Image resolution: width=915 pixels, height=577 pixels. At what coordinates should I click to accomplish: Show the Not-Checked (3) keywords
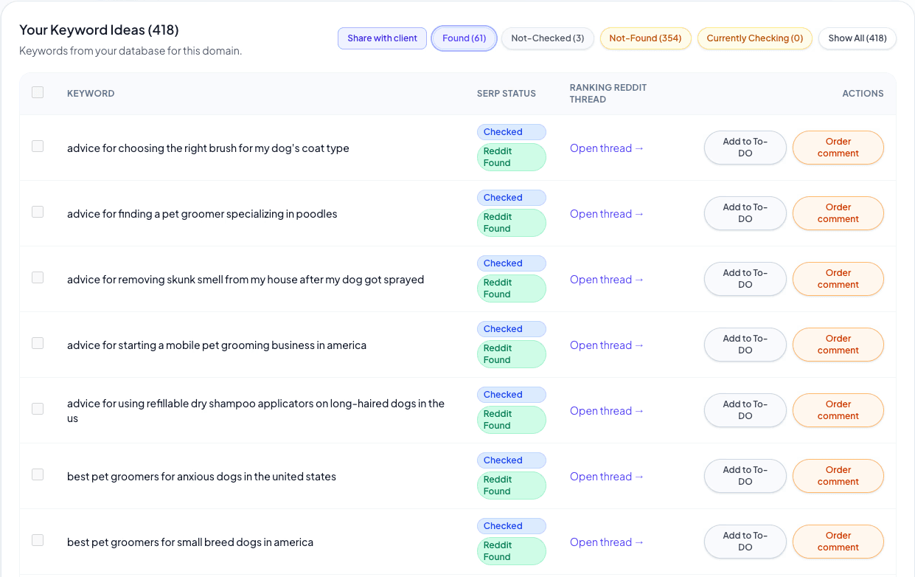(x=547, y=38)
